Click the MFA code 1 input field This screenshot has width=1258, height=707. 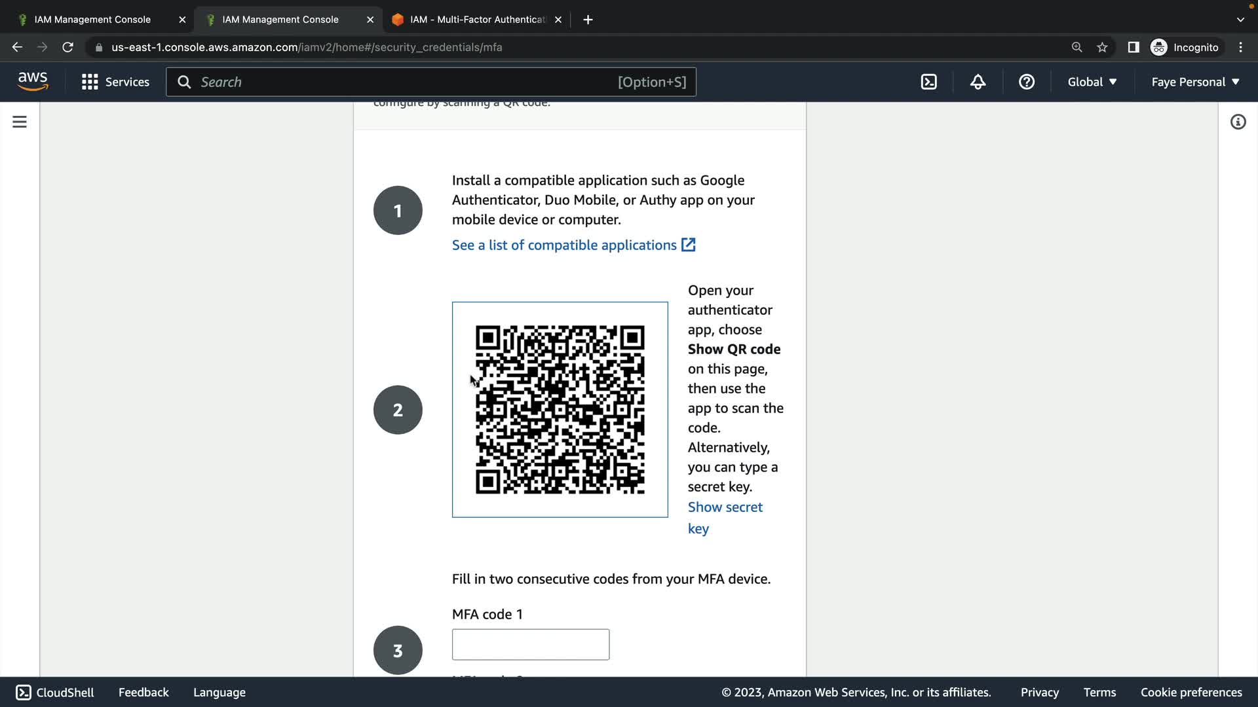[530, 644]
